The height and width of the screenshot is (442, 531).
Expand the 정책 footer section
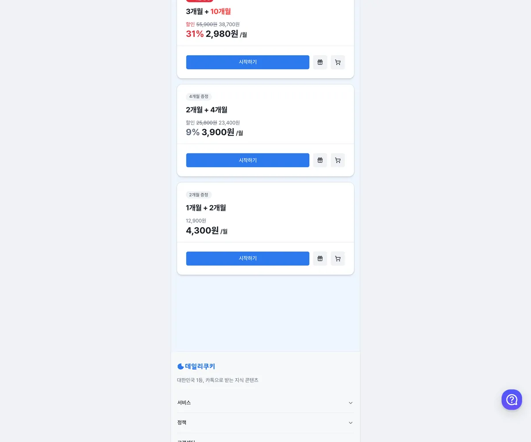point(265,423)
